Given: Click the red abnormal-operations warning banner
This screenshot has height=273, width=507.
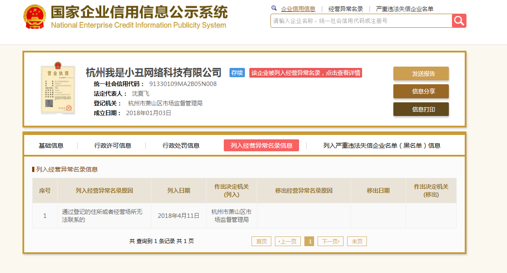Looking at the screenshot, I should coord(306,73).
